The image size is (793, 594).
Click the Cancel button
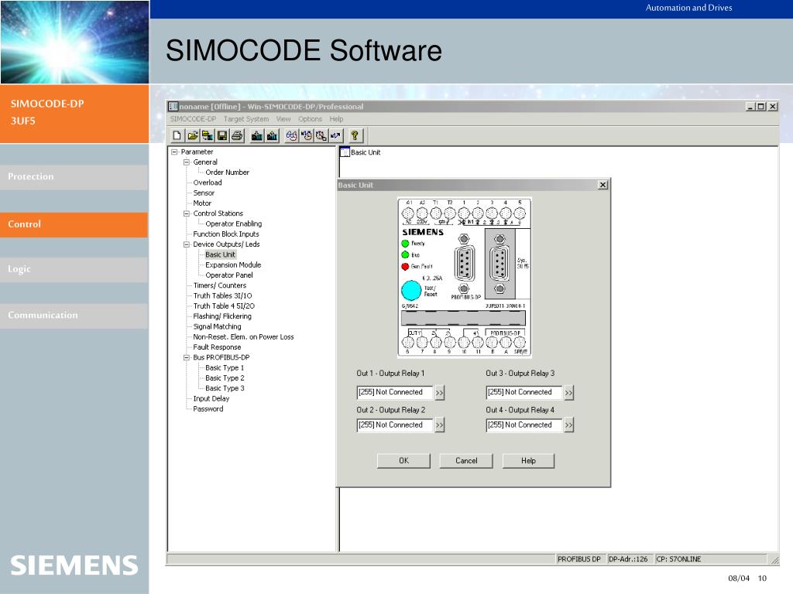coord(466,461)
